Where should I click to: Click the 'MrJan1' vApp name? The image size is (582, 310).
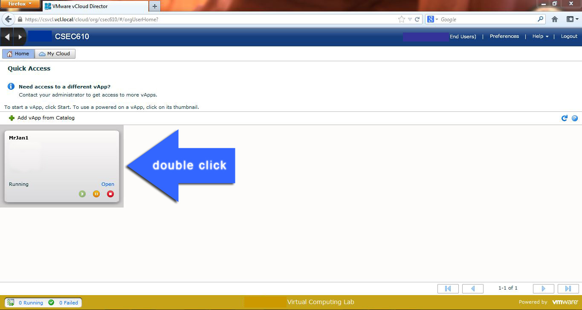point(19,138)
